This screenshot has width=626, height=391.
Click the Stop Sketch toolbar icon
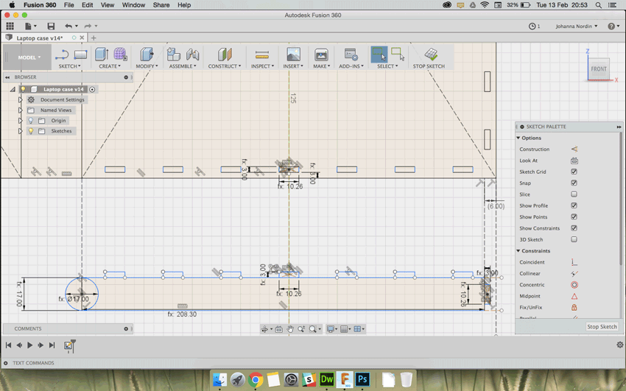(431, 54)
